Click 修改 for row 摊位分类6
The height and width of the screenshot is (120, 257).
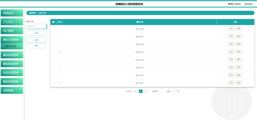point(231,44)
